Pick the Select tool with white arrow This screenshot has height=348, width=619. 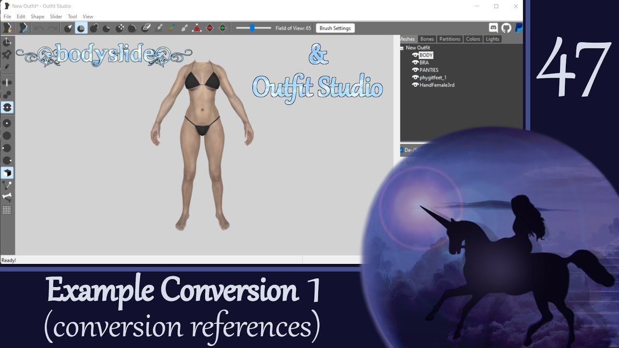[x=68, y=28]
